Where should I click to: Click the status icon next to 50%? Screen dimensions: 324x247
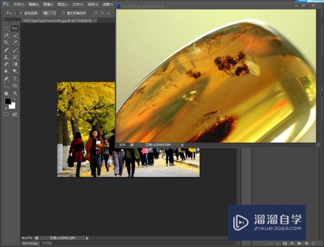click(132, 145)
